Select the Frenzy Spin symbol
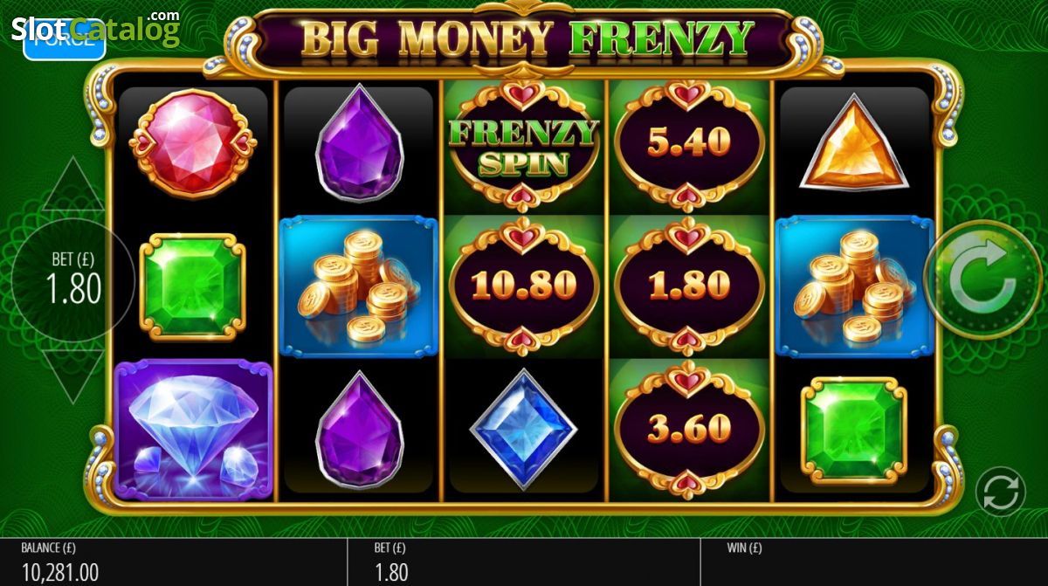This screenshot has height=586, width=1048. coord(523,145)
